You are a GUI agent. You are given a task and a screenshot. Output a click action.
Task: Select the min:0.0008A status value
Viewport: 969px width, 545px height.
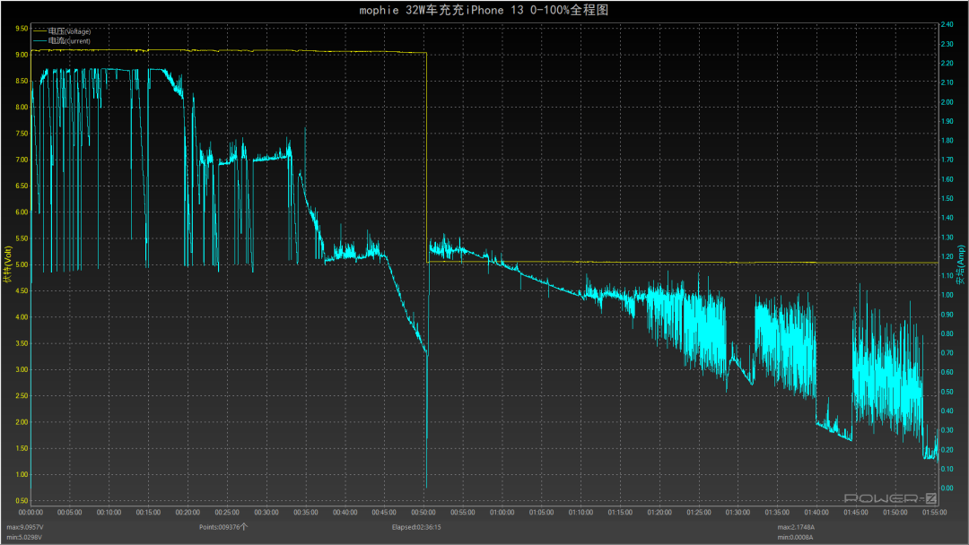click(x=795, y=538)
